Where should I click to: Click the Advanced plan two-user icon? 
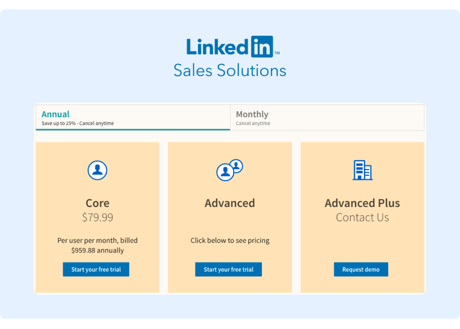(x=229, y=170)
